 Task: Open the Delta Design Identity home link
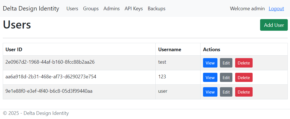tap(31, 9)
